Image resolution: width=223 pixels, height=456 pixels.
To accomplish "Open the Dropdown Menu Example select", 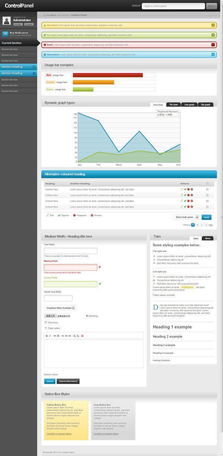I will pyautogui.click(x=60, y=308).
